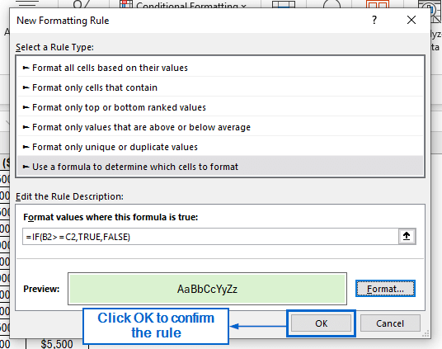Click the $5,500 cell in the spreadsheet

coord(57,344)
